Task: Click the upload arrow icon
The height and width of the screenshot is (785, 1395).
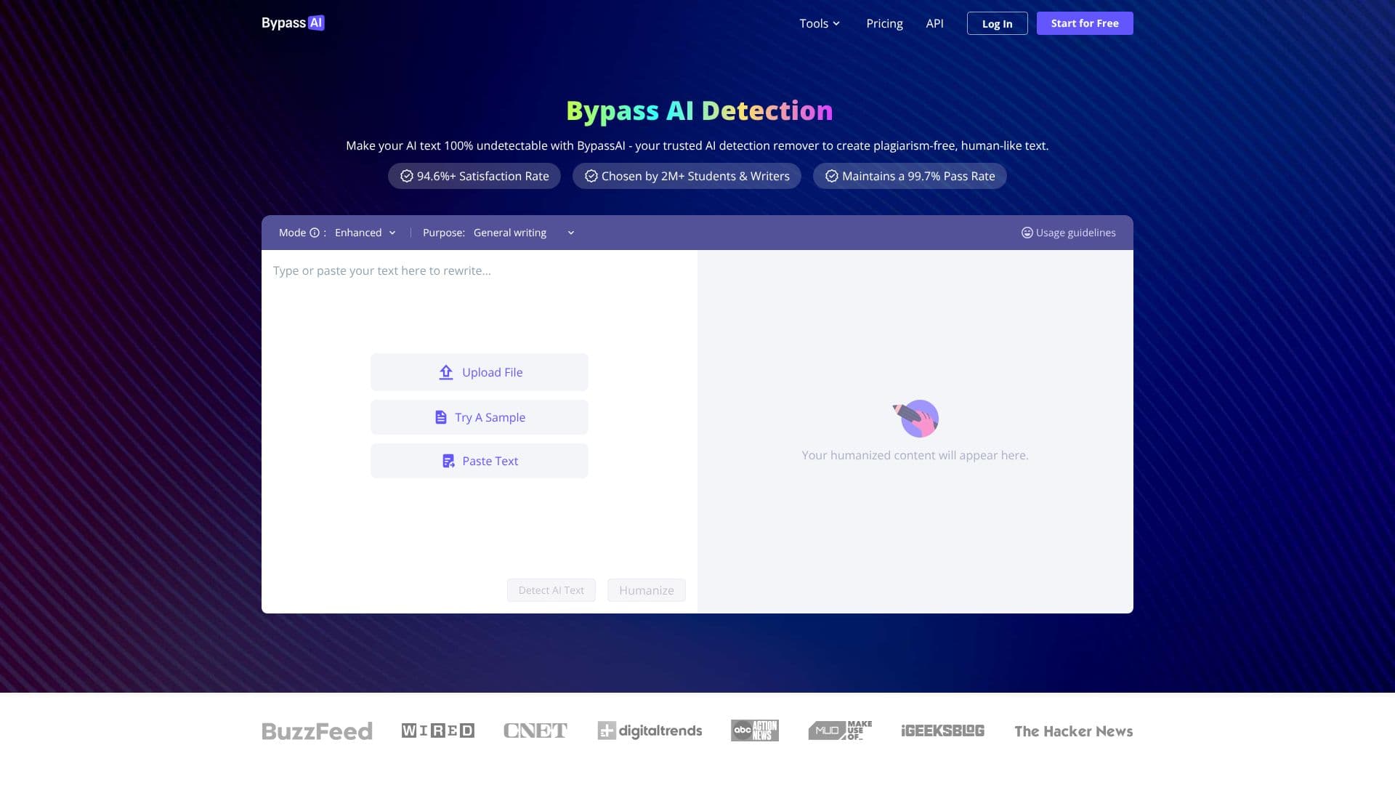Action: pyautogui.click(x=446, y=372)
